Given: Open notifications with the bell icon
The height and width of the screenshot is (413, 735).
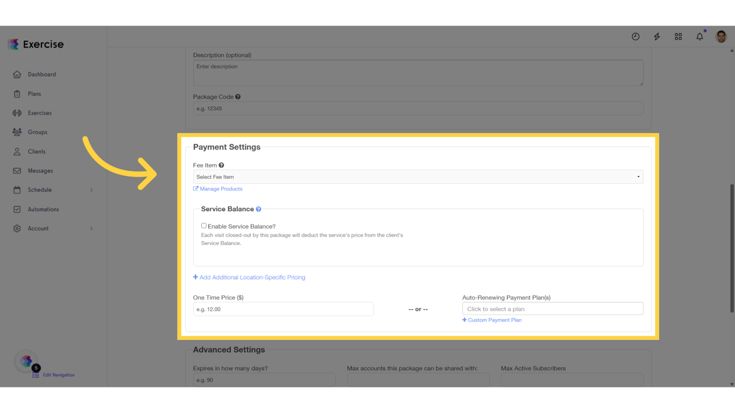Looking at the screenshot, I should [699, 36].
